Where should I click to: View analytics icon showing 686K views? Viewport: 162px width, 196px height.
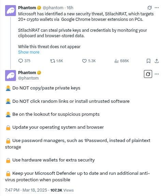click(116, 61)
